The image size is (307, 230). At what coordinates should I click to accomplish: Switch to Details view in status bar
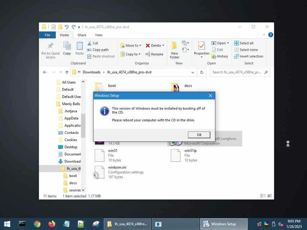tap(263, 196)
